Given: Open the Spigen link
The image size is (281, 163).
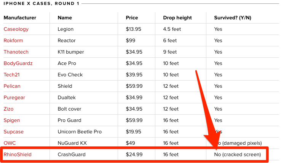Looking at the screenshot, I should click(x=12, y=120).
